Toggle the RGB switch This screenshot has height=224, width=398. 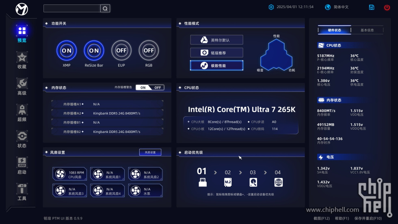pos(149,50)
